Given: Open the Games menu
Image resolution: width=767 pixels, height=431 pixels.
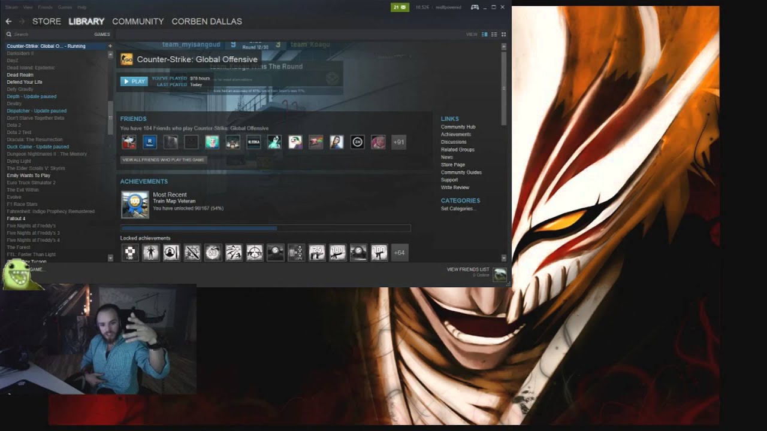Looking at the screenshot, I should coord(65,7).
